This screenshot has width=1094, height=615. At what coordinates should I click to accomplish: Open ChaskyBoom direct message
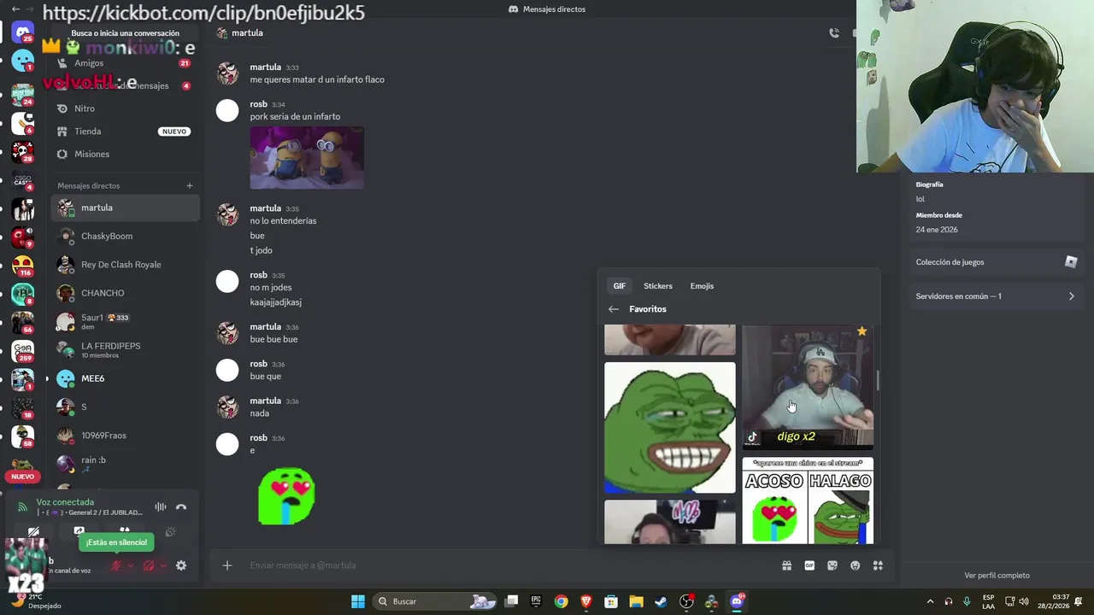point(125,237)
